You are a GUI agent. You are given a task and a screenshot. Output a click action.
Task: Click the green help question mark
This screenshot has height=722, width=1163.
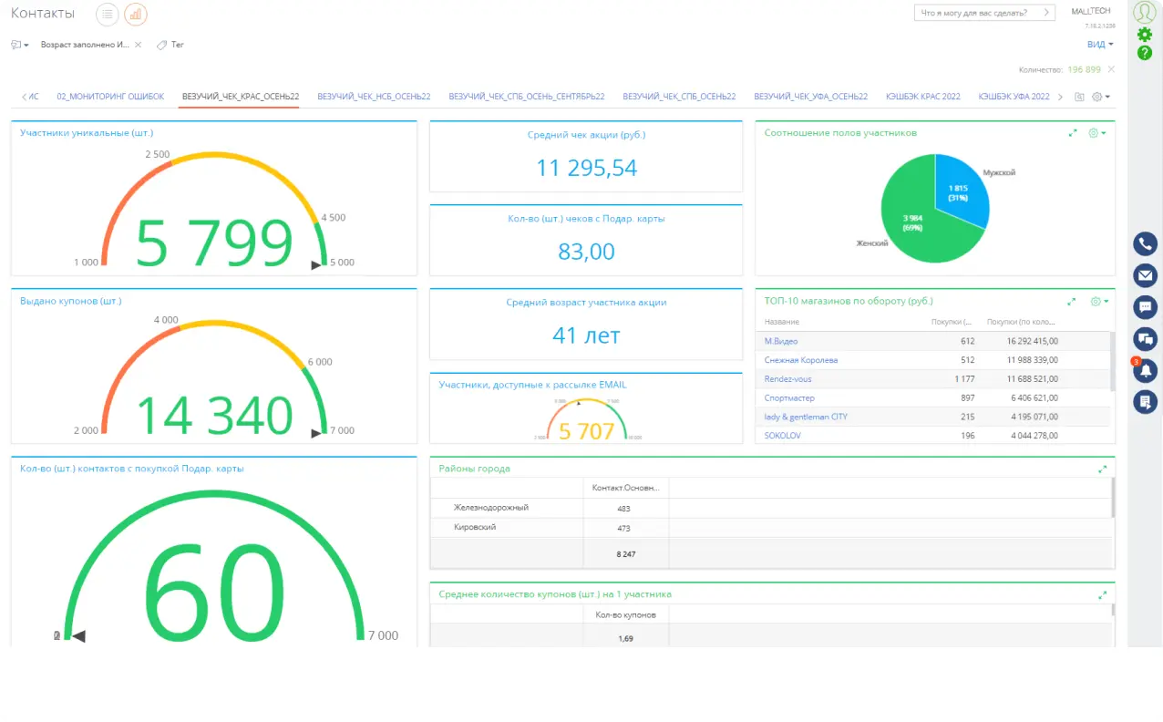[x=1145, y=53]
